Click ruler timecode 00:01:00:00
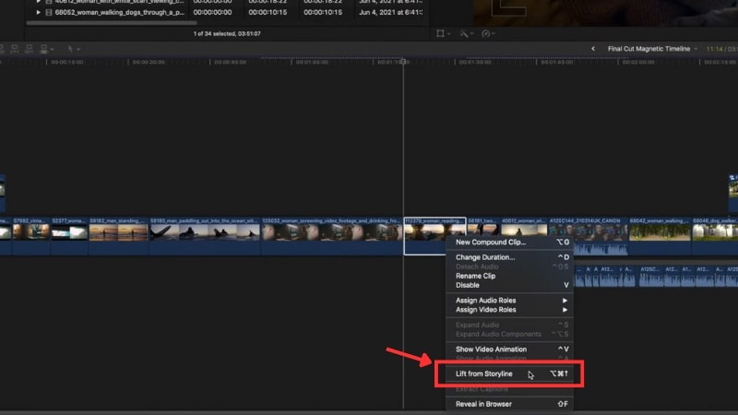Image resolution: width=738 pixels, height=415 pixels. [x=312, y=62]
